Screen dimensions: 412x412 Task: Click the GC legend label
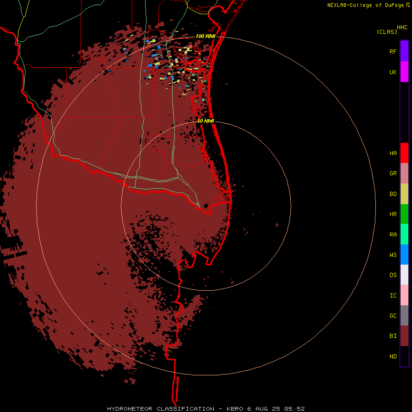[x=393, y=315]
